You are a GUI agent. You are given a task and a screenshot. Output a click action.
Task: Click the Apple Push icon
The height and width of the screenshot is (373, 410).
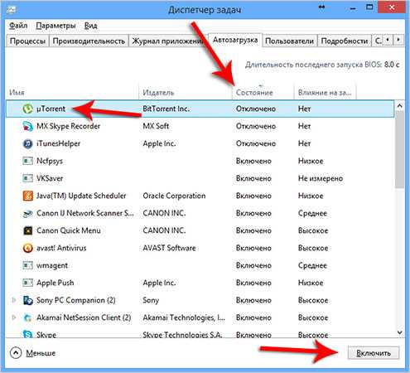[x=27, y=283]
